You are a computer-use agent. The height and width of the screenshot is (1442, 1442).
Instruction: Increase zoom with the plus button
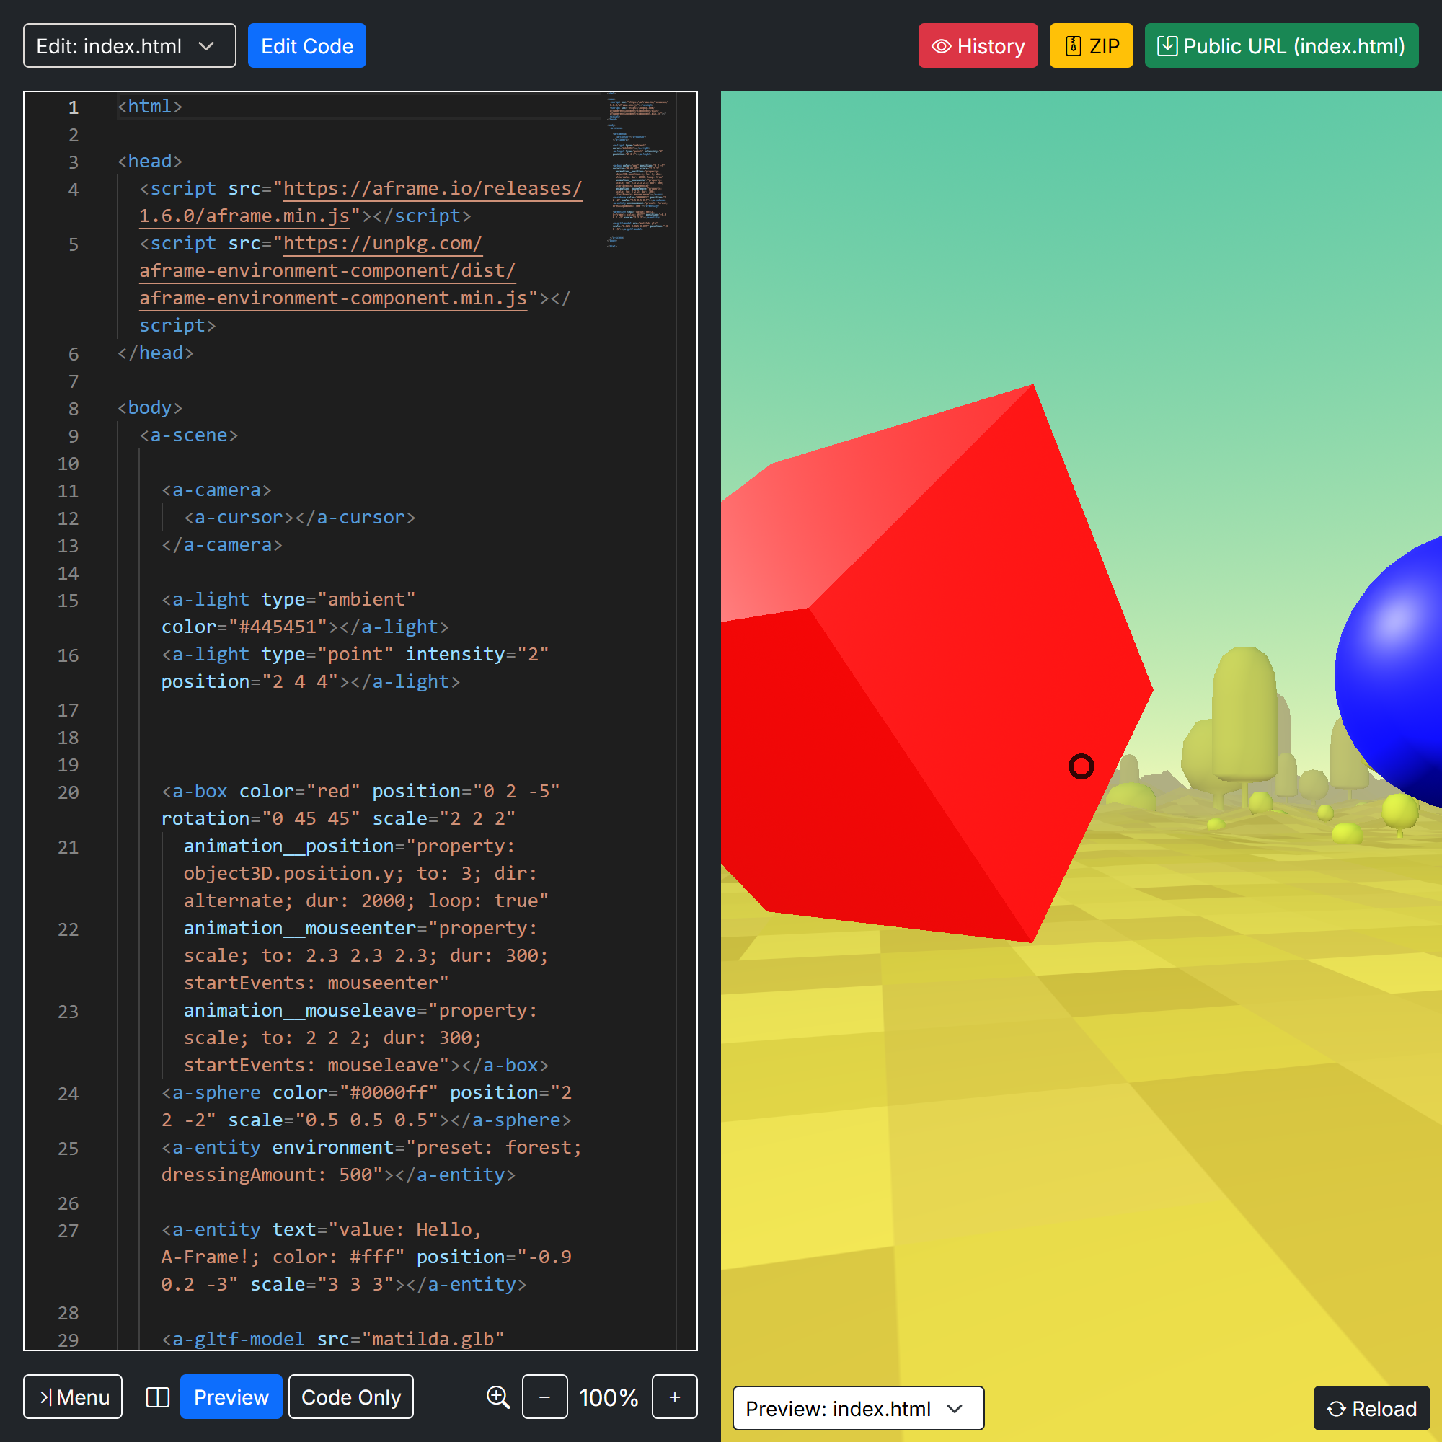pos(674,1397)
